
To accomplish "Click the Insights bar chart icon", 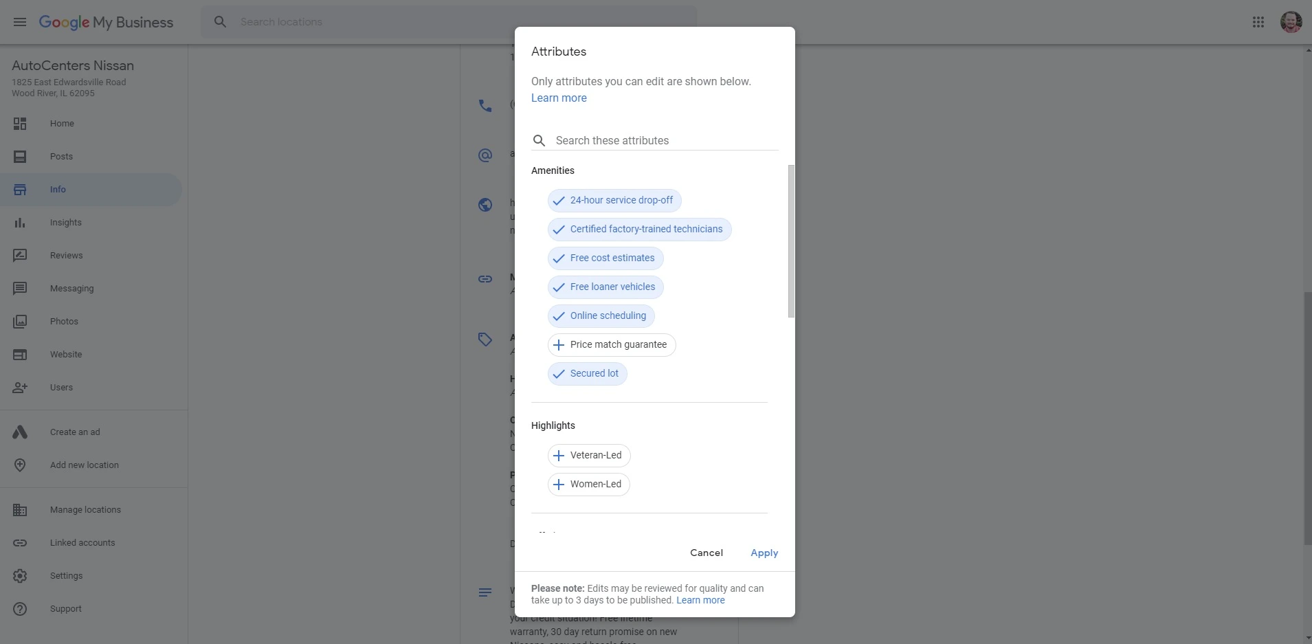I will click(20, 223).
